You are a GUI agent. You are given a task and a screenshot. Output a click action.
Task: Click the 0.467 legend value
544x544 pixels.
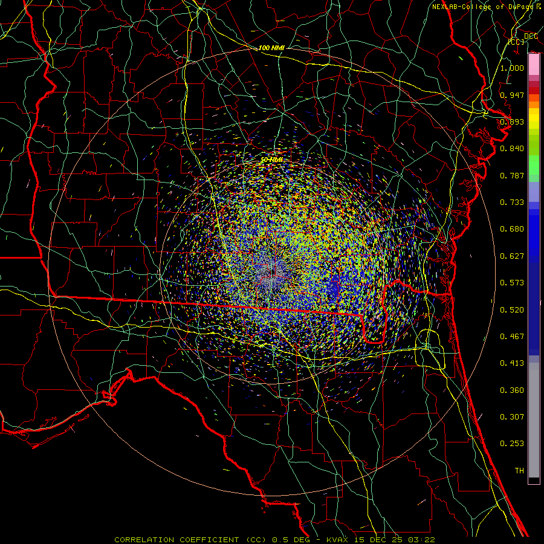(x=512, y=337)
